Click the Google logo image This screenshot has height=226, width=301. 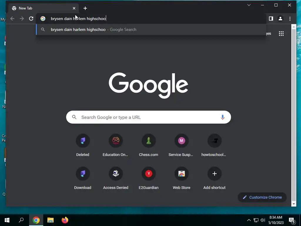148,85
